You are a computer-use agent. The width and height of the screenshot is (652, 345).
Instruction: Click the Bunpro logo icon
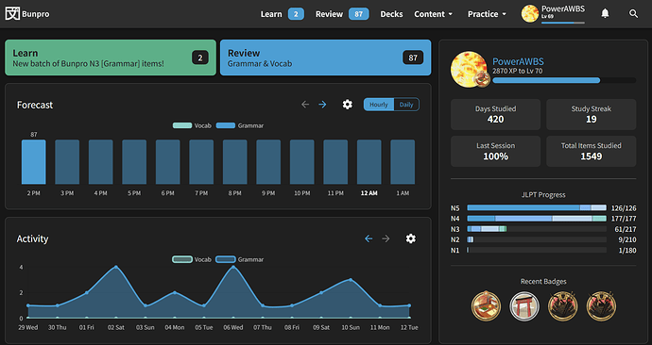pyautogui.click(x=12, y=14)
